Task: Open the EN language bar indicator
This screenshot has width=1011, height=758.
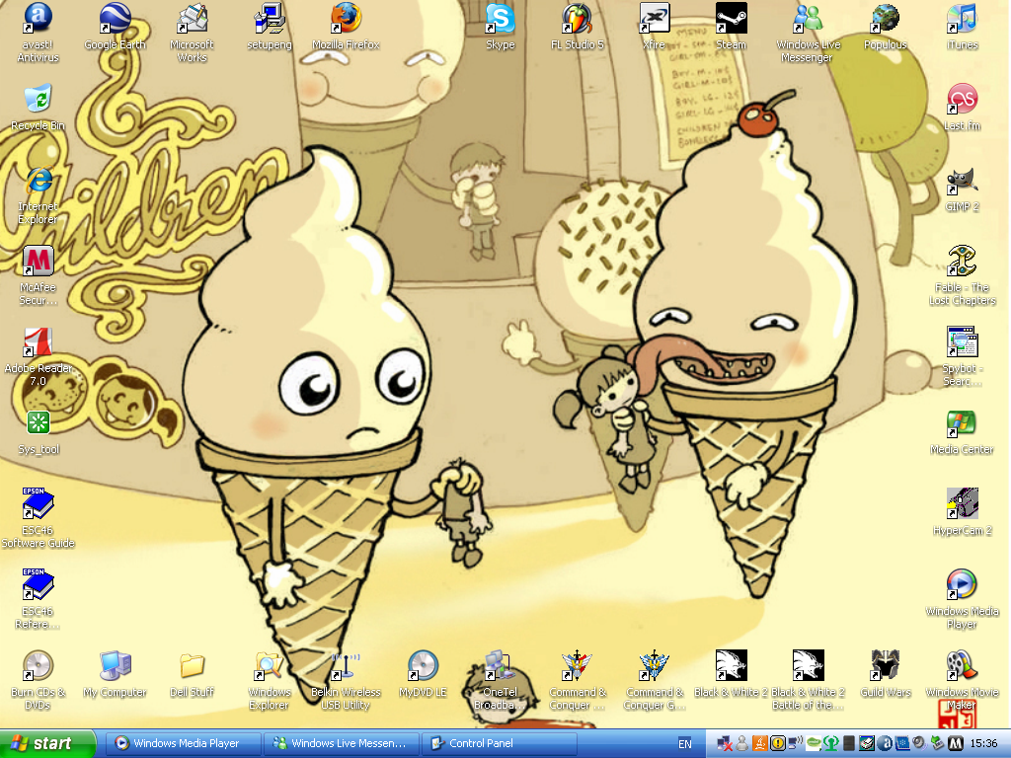Action: [685, 744]
